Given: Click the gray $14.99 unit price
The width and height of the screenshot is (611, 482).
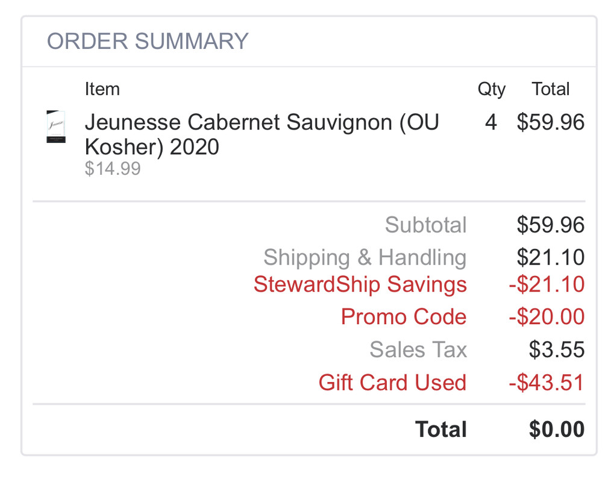Looking at the screenshot, I should tap(113, 168).
